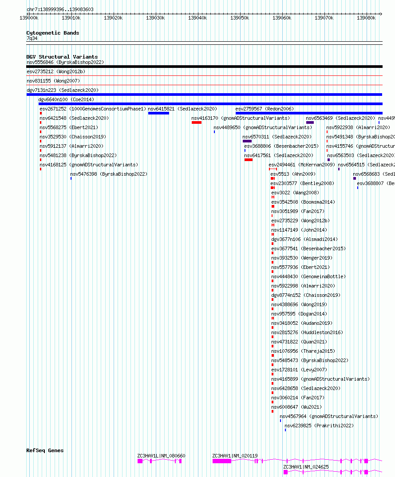Select the large magenta ZC3HAV1 NM_020119 exon block
Screen dimensions: 395x477
(x=222, y=461)
